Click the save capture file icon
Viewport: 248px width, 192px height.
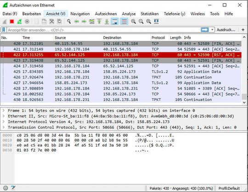(x=44, y=22)
